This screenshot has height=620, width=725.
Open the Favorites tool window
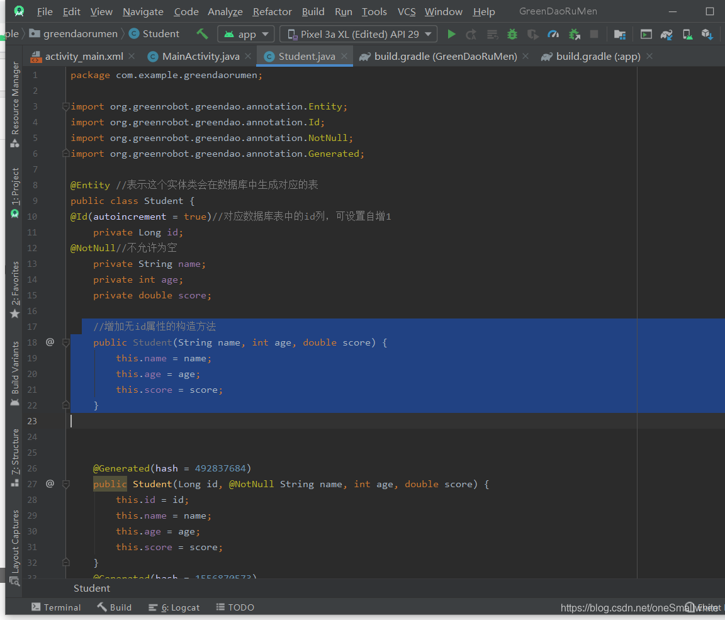tap(15, 290)
